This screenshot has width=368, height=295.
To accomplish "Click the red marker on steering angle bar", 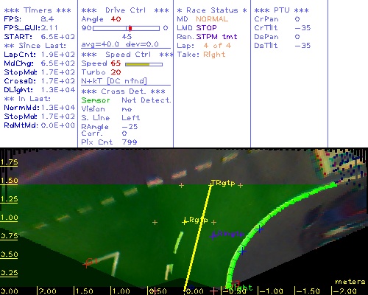I will tap(130, 28).
